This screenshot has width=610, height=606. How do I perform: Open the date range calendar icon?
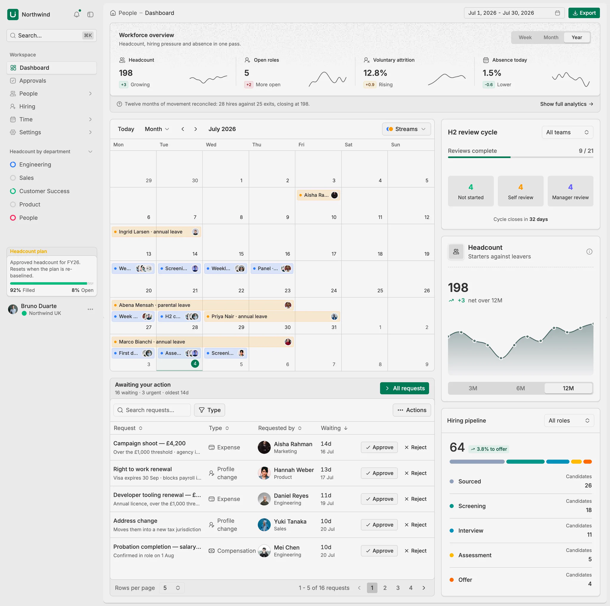[557, 13]
